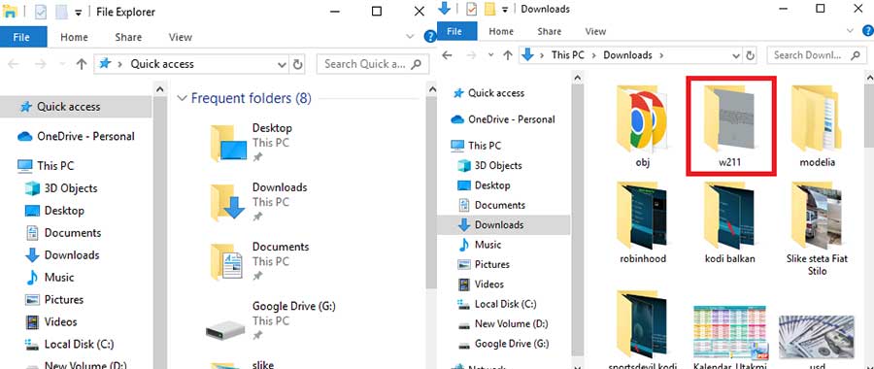The height and width of the screenshot is (369, 874).
Task: Click Up arrow in File Explorer window
Action: coord(82,64)
